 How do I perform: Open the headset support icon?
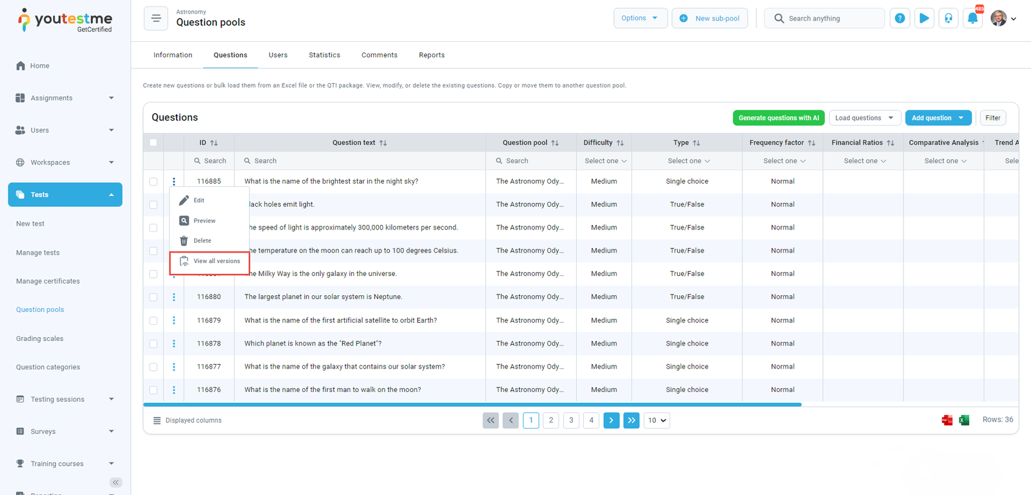949,19
